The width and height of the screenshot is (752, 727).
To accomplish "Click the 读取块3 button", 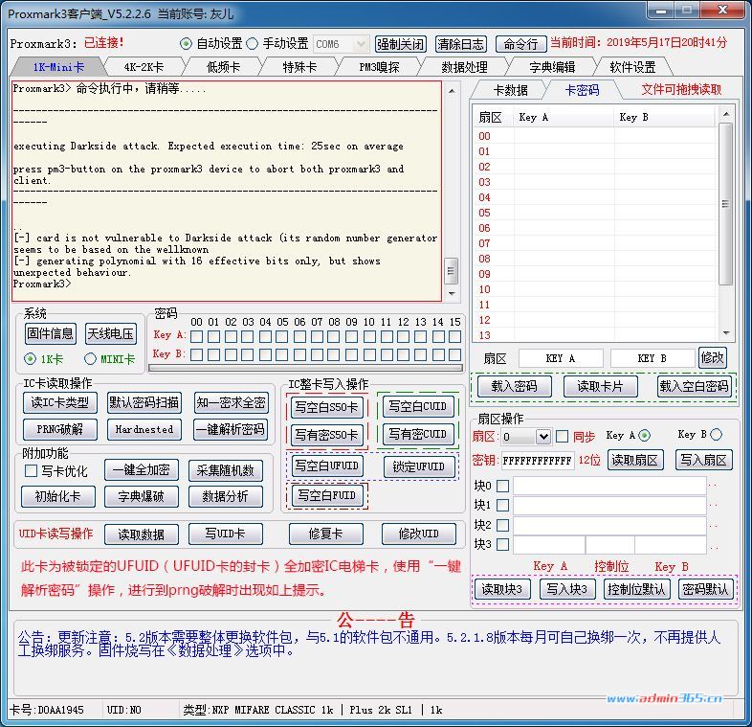I will tap(502, 589).
